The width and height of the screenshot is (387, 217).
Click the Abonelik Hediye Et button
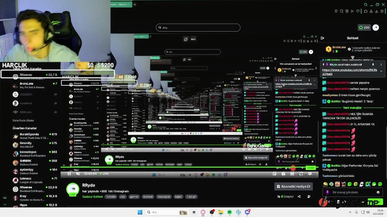coord(293,187)
